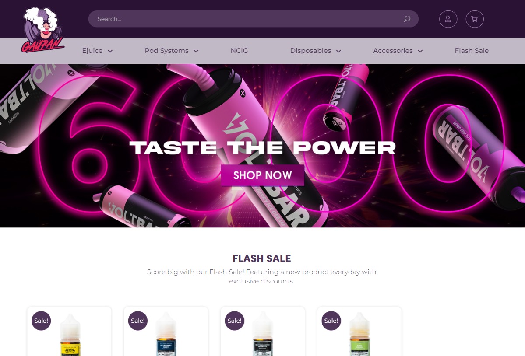Click Sale badge on third product
The width and height of the screenshot is (525, 356).
[x=234, y=321]
